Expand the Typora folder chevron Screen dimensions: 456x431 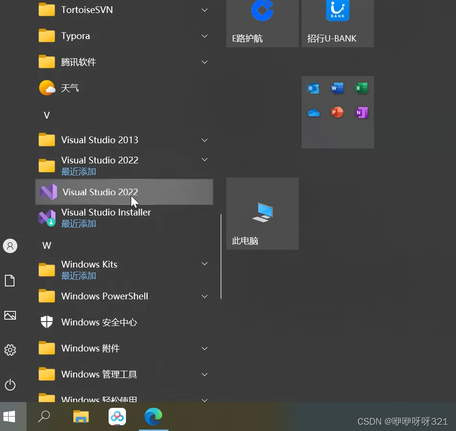(205, 36)
